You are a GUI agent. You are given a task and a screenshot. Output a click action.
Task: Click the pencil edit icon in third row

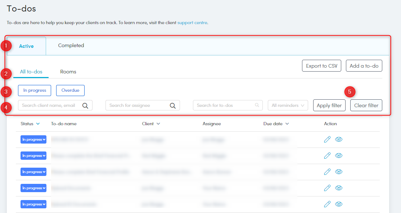(x=327, y=172)
